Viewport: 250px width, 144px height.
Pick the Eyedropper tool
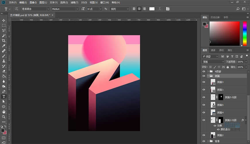(4, 46)
